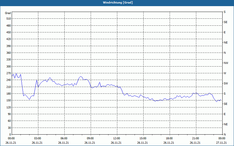Click the 03:00 time label
The width and height of the screenshot is (234, 146).
tap(38, 138)
